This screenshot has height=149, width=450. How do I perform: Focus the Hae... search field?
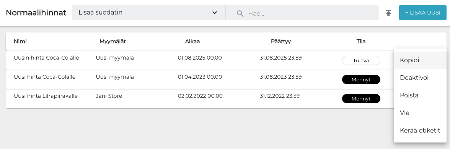coord(302,13)
